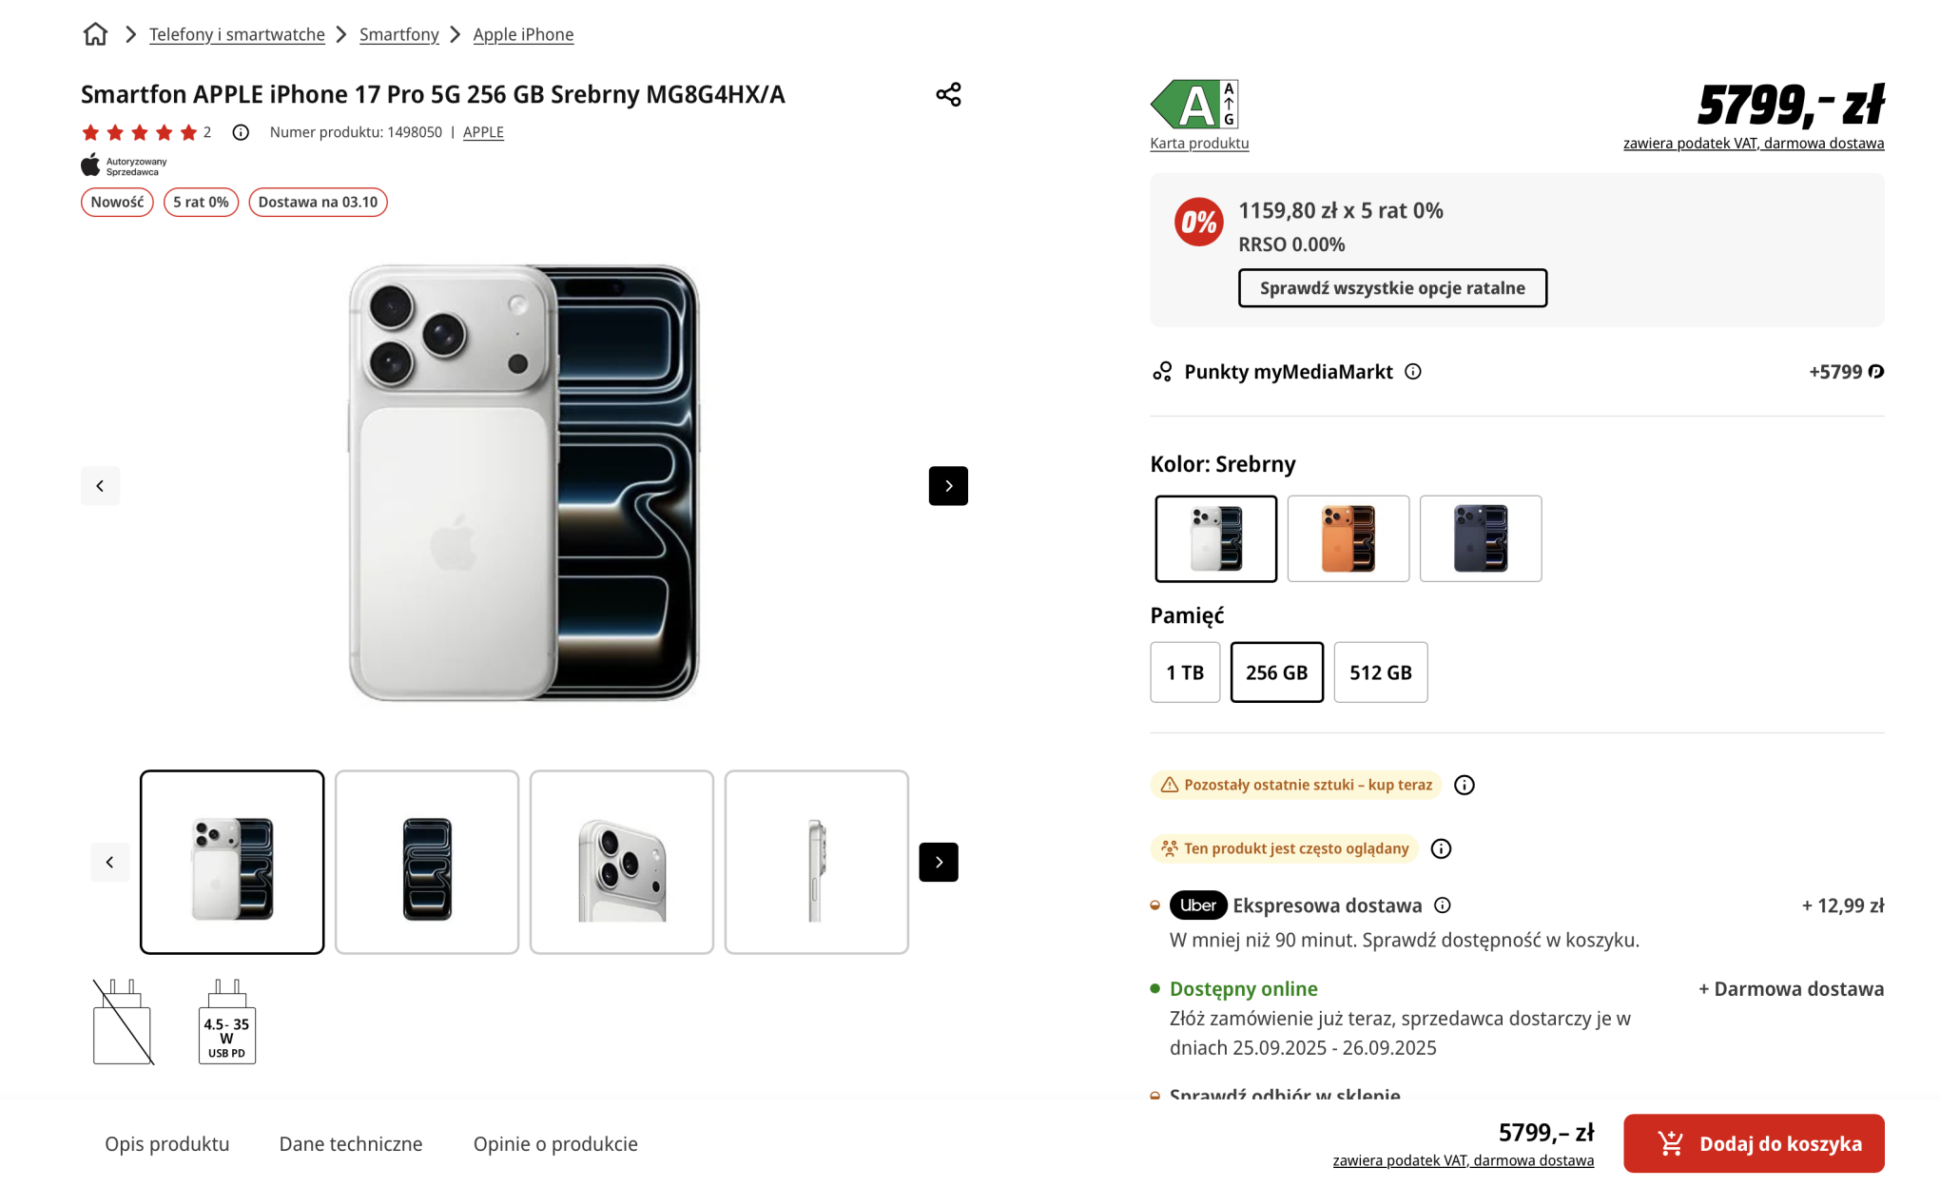
Task: Advance the thumbnail strip with its arrow
Action: tap(938, 862)
